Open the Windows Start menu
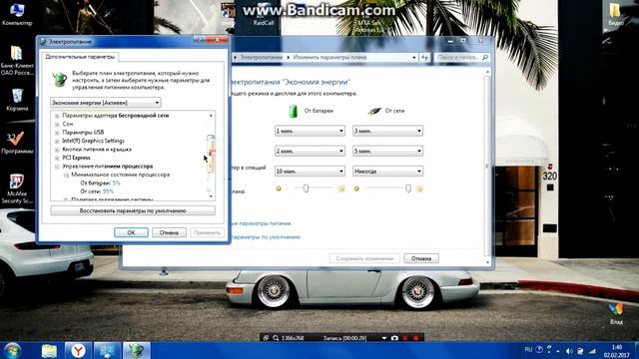The image size is (639, 359). [x=13, y=350]
